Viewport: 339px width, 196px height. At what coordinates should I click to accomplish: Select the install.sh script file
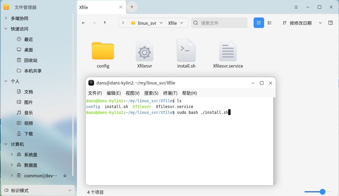pyautogui.click(x=186, y=54)
